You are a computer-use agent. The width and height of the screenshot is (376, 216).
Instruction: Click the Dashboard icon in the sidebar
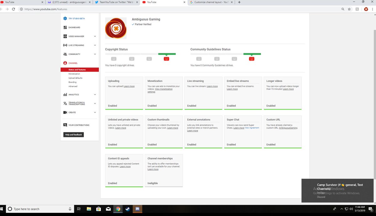65,27
